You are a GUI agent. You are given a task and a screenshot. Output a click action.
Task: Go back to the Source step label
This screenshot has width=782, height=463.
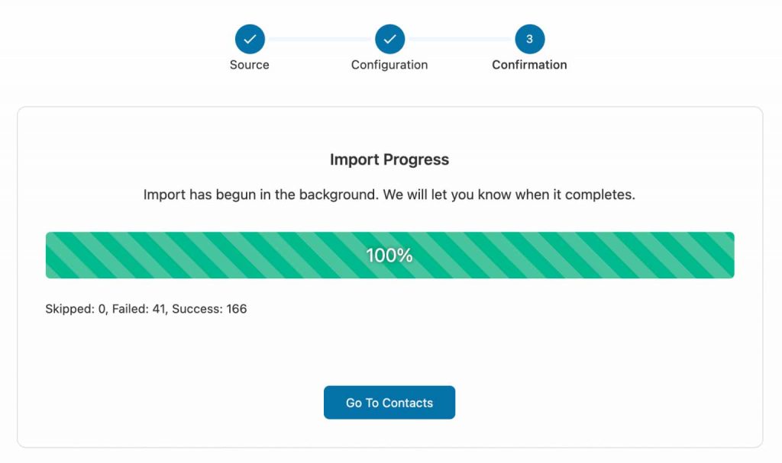point(250,65)
